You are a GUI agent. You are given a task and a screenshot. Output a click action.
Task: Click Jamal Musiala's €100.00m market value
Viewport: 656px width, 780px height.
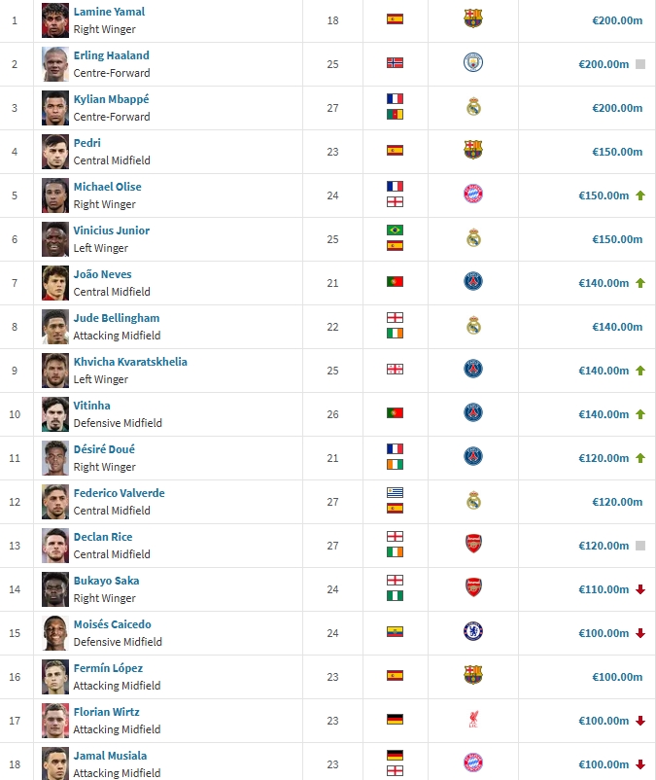click(x=604, y=764)
